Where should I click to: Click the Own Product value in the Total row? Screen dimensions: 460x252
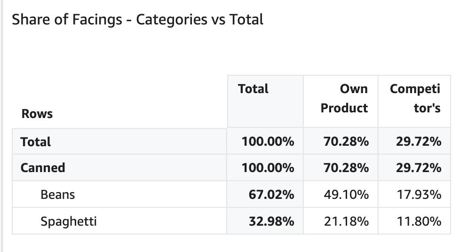pyautogui.click(x=346, y=142)
